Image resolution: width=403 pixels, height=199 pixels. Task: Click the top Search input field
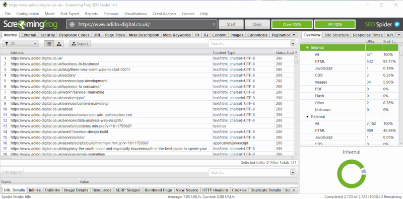(249, 44)
